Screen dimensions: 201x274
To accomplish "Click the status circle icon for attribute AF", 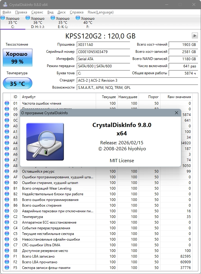I will 7,177.
